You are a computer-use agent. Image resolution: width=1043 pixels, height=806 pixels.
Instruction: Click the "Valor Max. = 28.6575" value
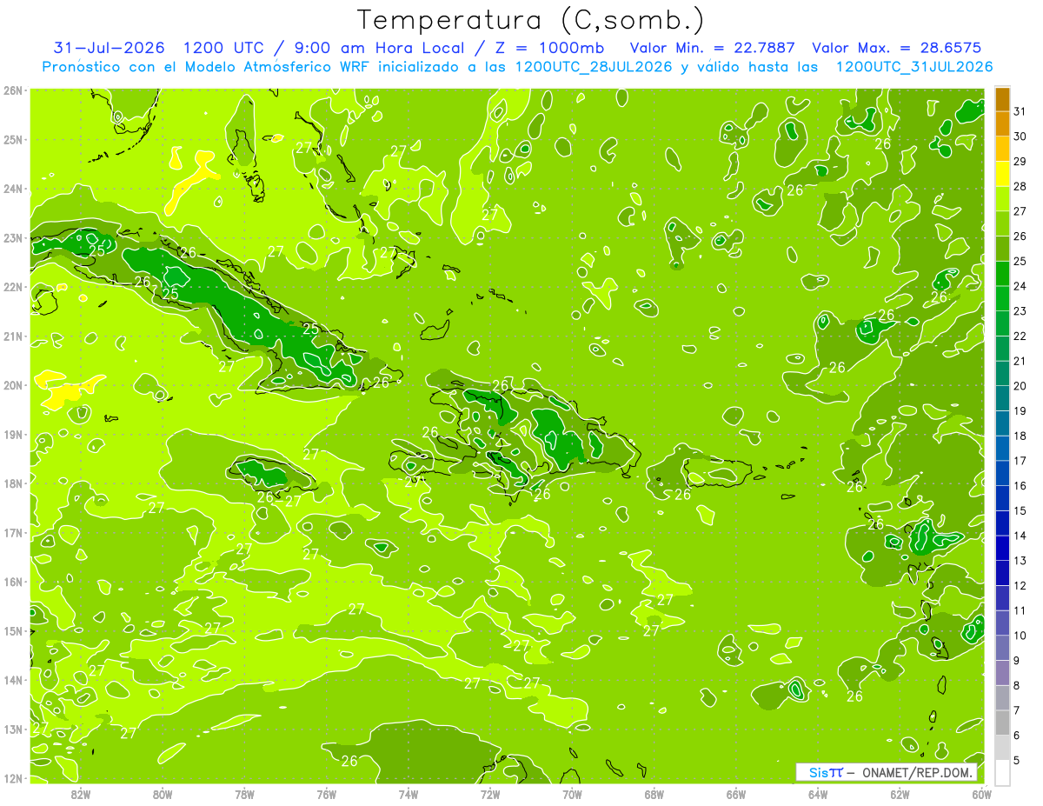tap(896, 48)
